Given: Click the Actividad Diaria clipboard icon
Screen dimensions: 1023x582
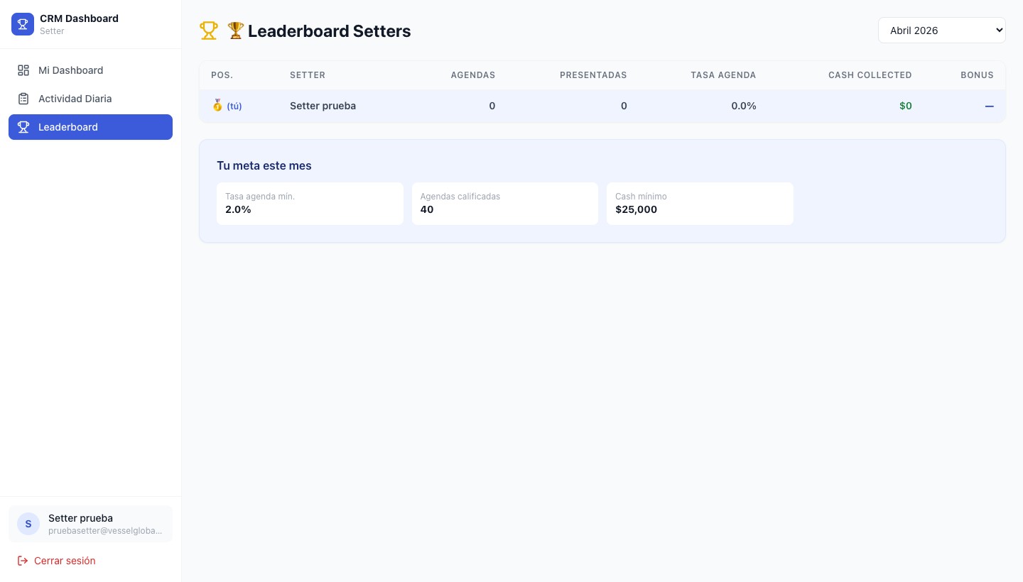Looking at the screenshot, I should coord(23,99).
